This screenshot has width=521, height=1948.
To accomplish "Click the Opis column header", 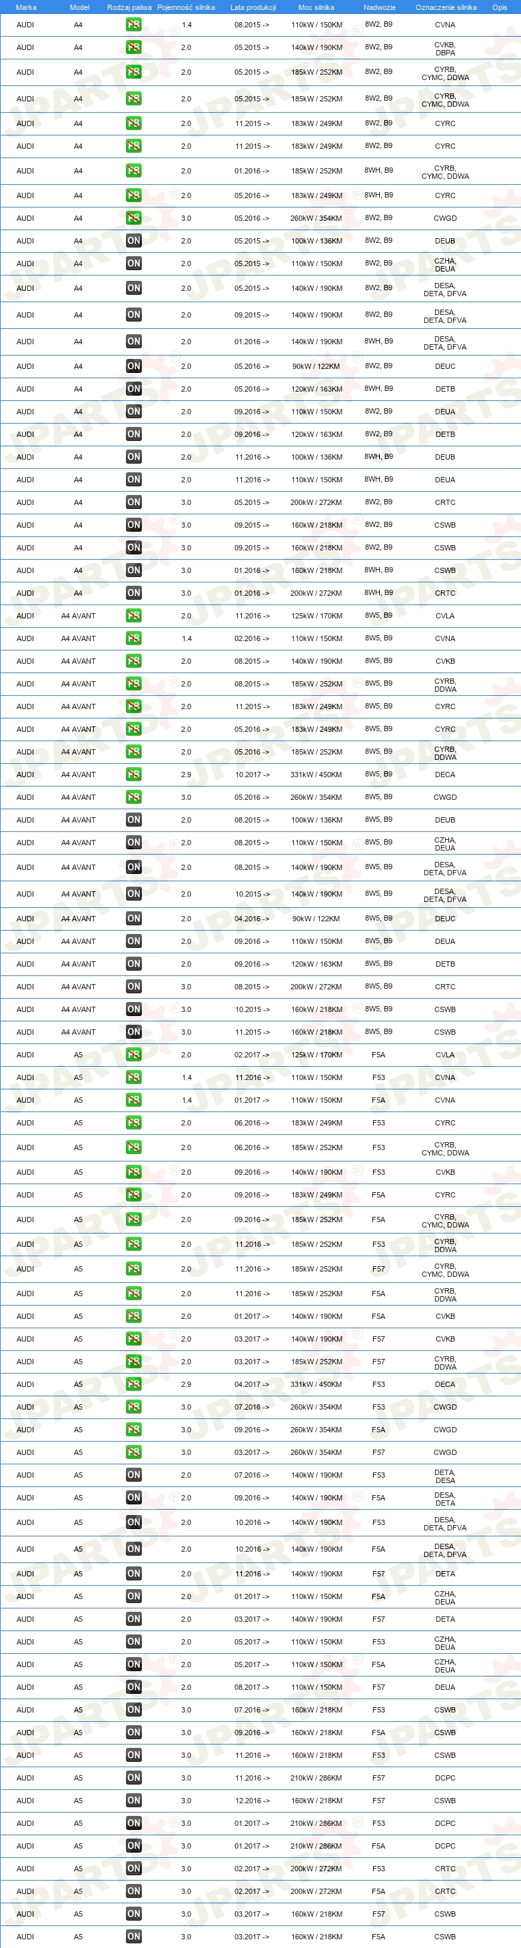I will pos(500,7).
